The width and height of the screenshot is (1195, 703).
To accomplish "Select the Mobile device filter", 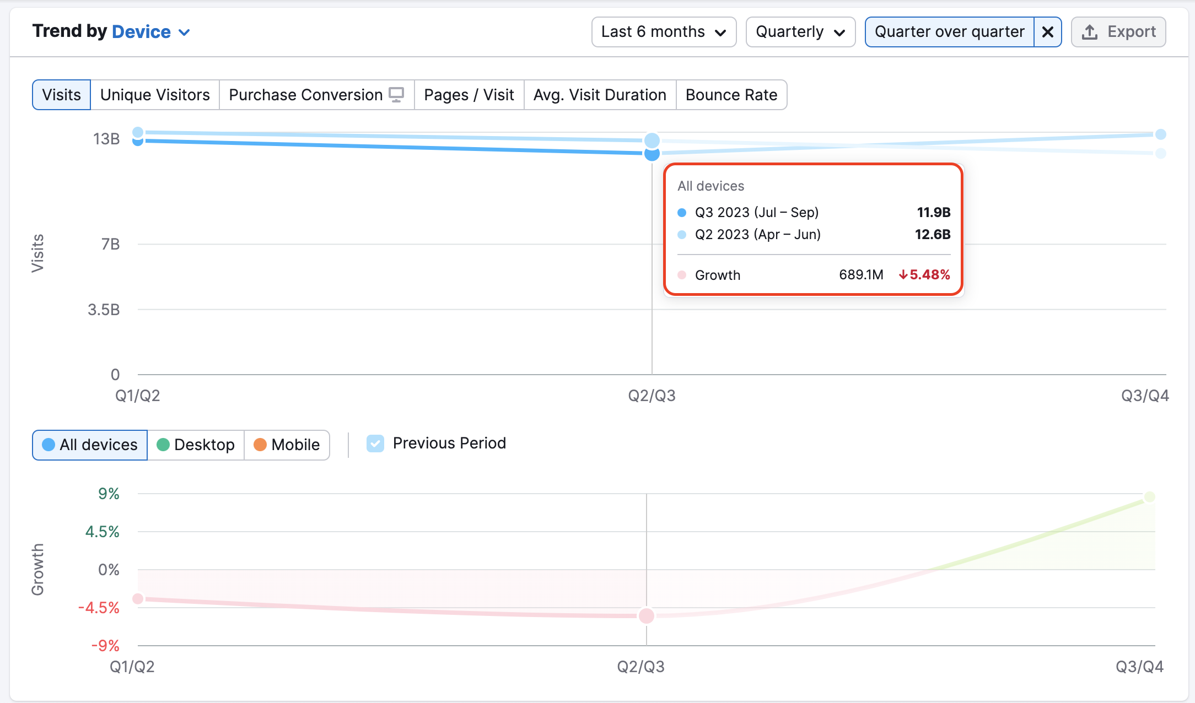I will (287, 445).
